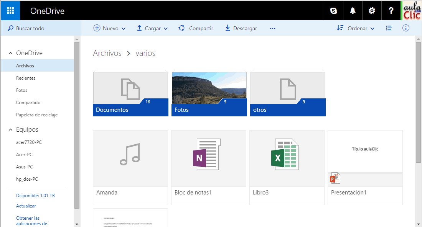Download selection with the Descargar button

[241, 28]
